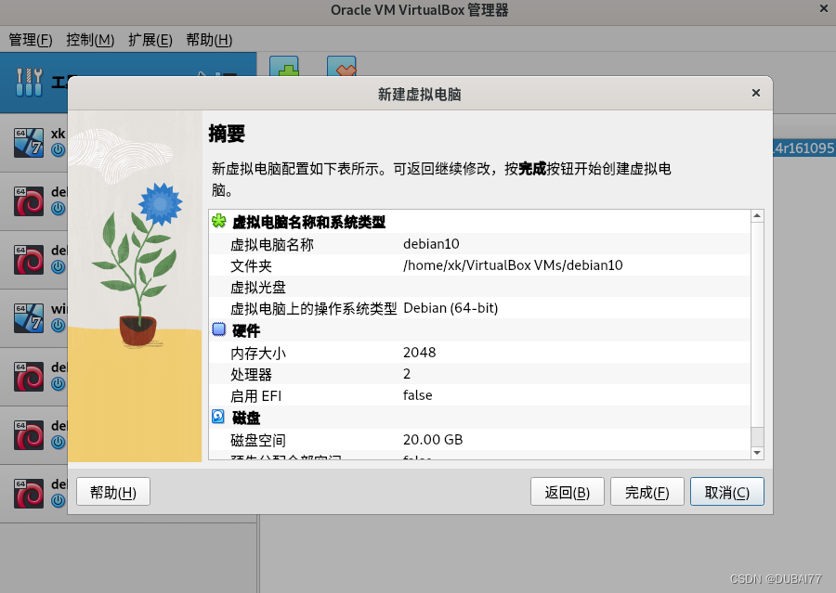
Task: Click the /home/xk/VirtualBox VMs/debian10 path
Action: pos(513,265)
